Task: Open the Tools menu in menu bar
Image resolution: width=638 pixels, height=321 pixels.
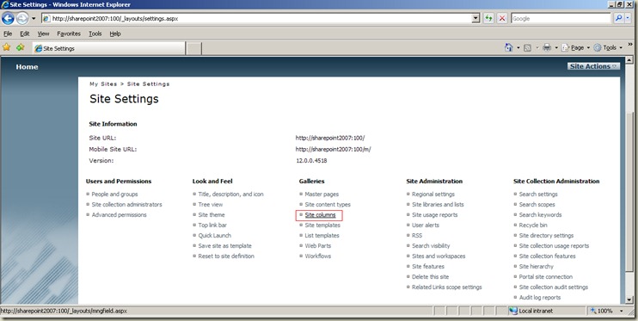Action: (x=95, y=34)
